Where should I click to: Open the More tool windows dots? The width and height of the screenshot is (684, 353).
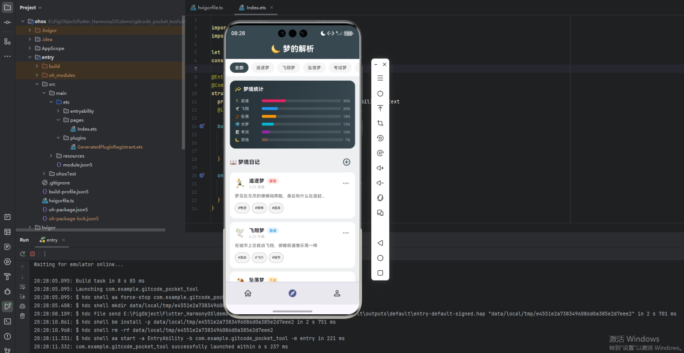(x=7, y=56)
